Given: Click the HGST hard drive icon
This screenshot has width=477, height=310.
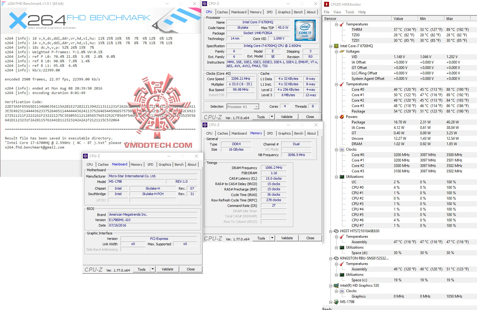Looking at the screenshot, I should click(x=336, y=231).
